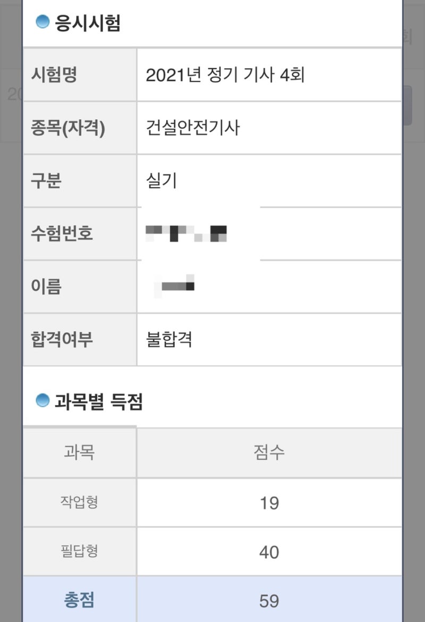Screen dimensions: 425x622
Task: Select the 불합격 result text
Action: coord(169,339)
